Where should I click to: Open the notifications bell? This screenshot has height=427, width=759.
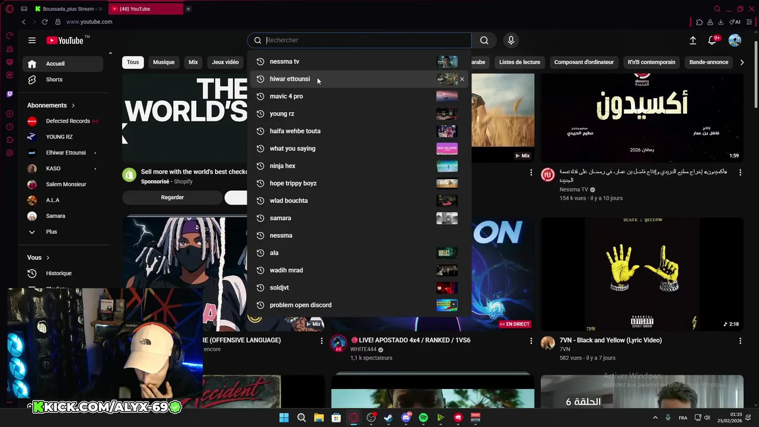(x=713, y=40)
